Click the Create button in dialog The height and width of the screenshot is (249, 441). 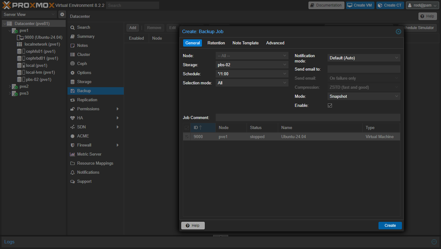[x=390, y=226]
